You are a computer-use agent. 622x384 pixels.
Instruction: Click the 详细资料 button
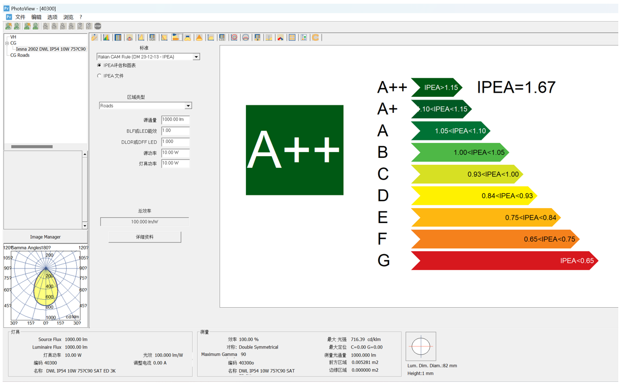pos(145,237)
